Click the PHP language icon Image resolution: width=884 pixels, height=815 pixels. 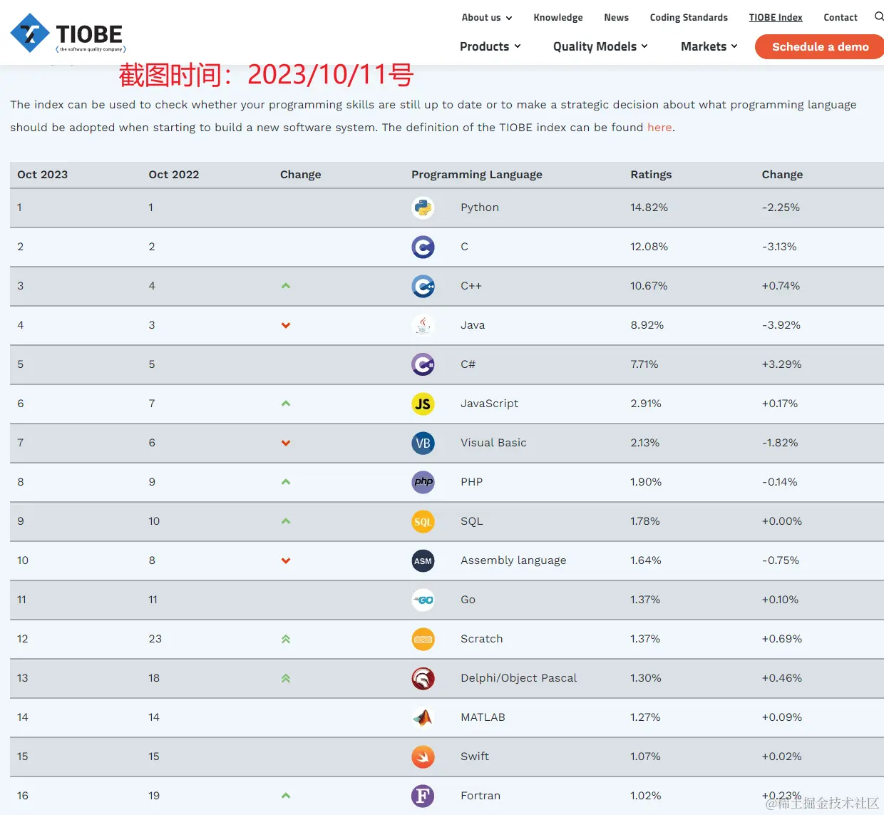423,482
